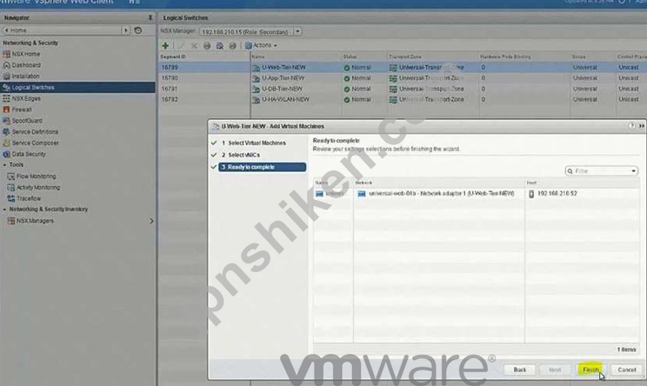Click the Finish button in wizard
The height and width of the screenshot is (386, 647).
point(590,369)
